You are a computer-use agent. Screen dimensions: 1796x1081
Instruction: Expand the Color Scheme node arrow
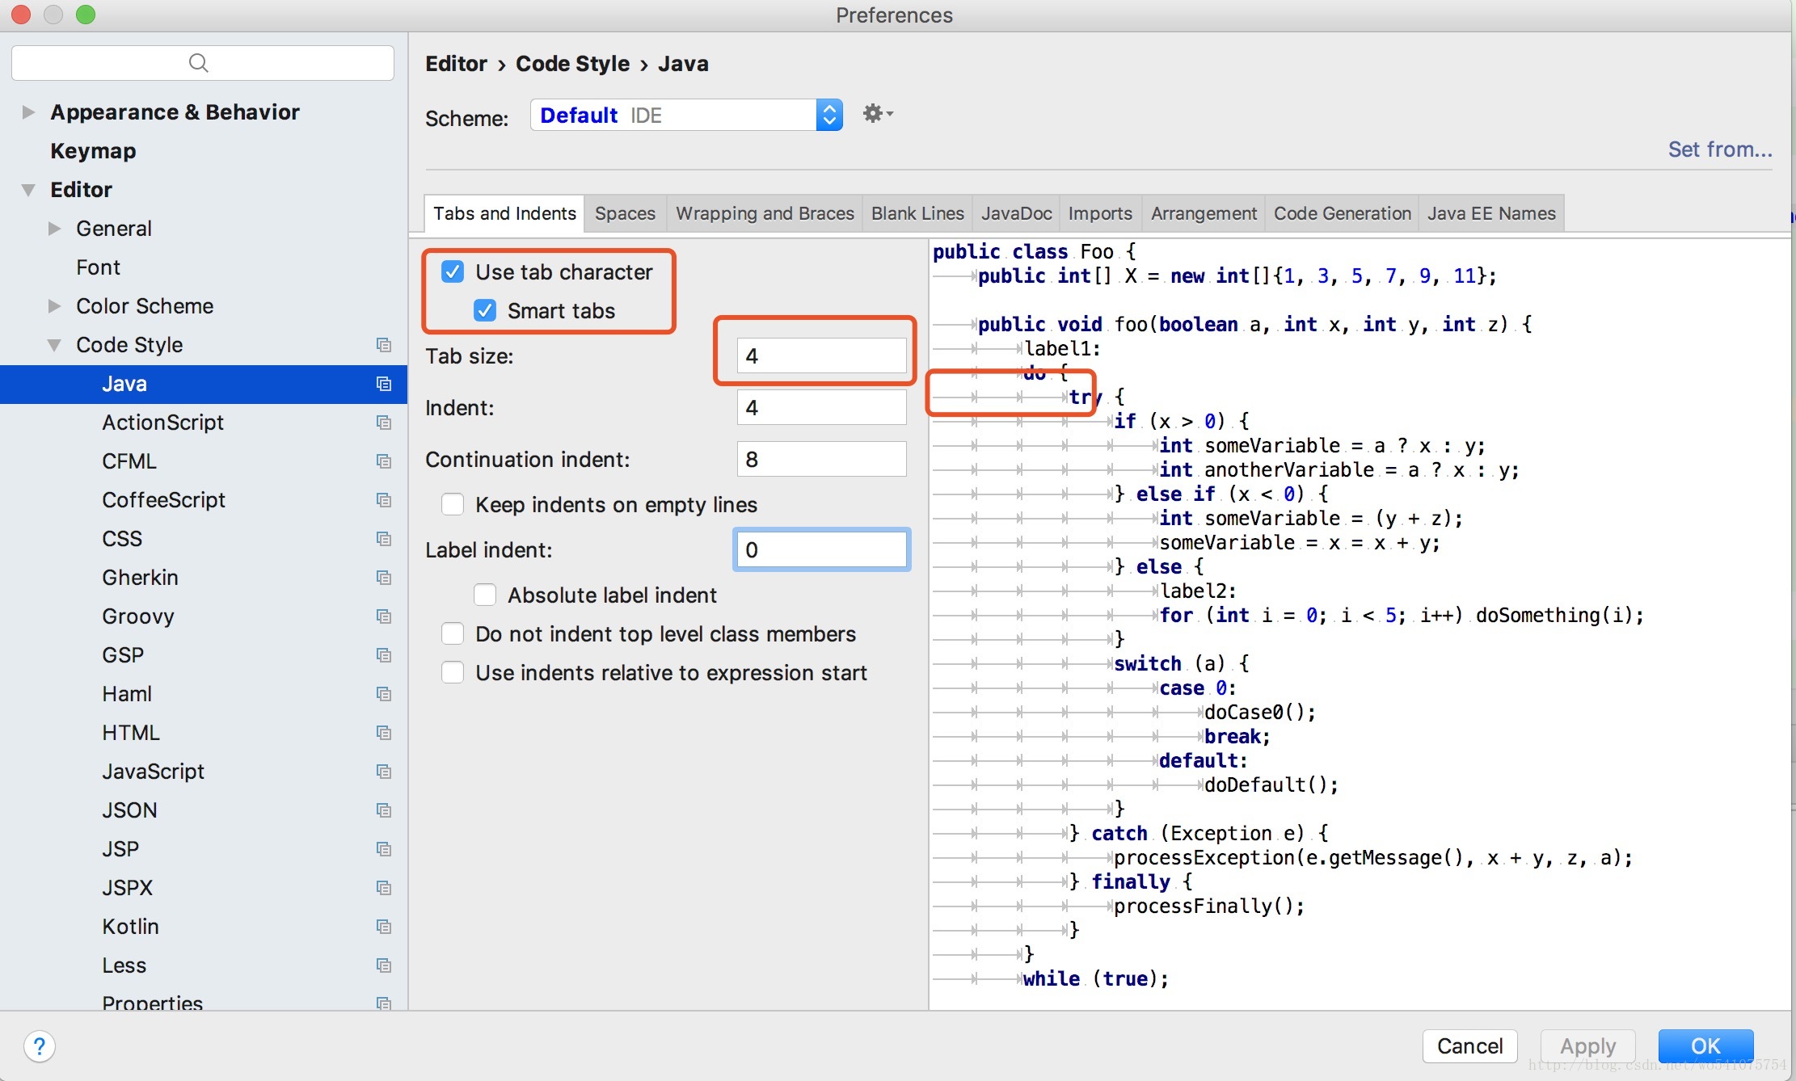[54, 306]
